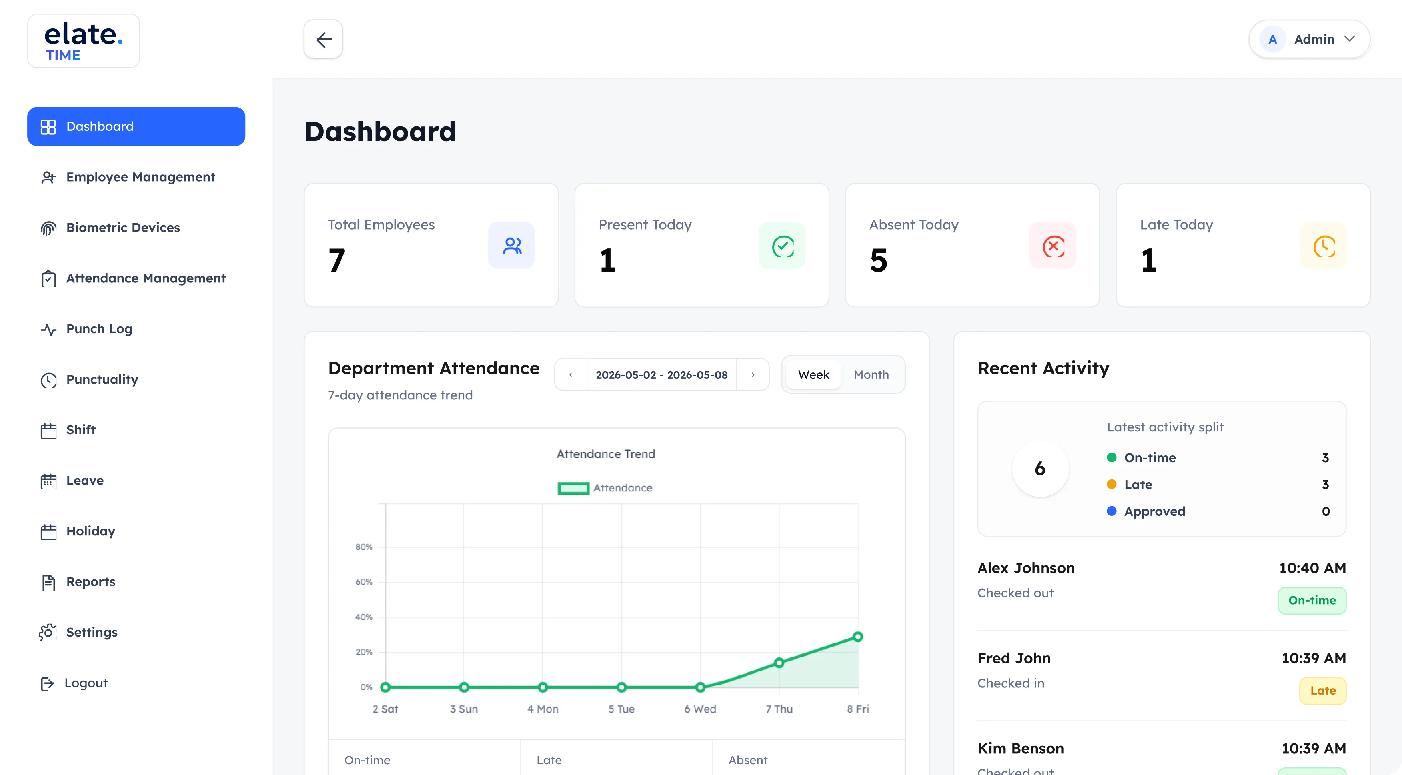Click the 7 Thu chart data point
The height and width of the screenshot is (775, 1402).
(x=779, y=662)
